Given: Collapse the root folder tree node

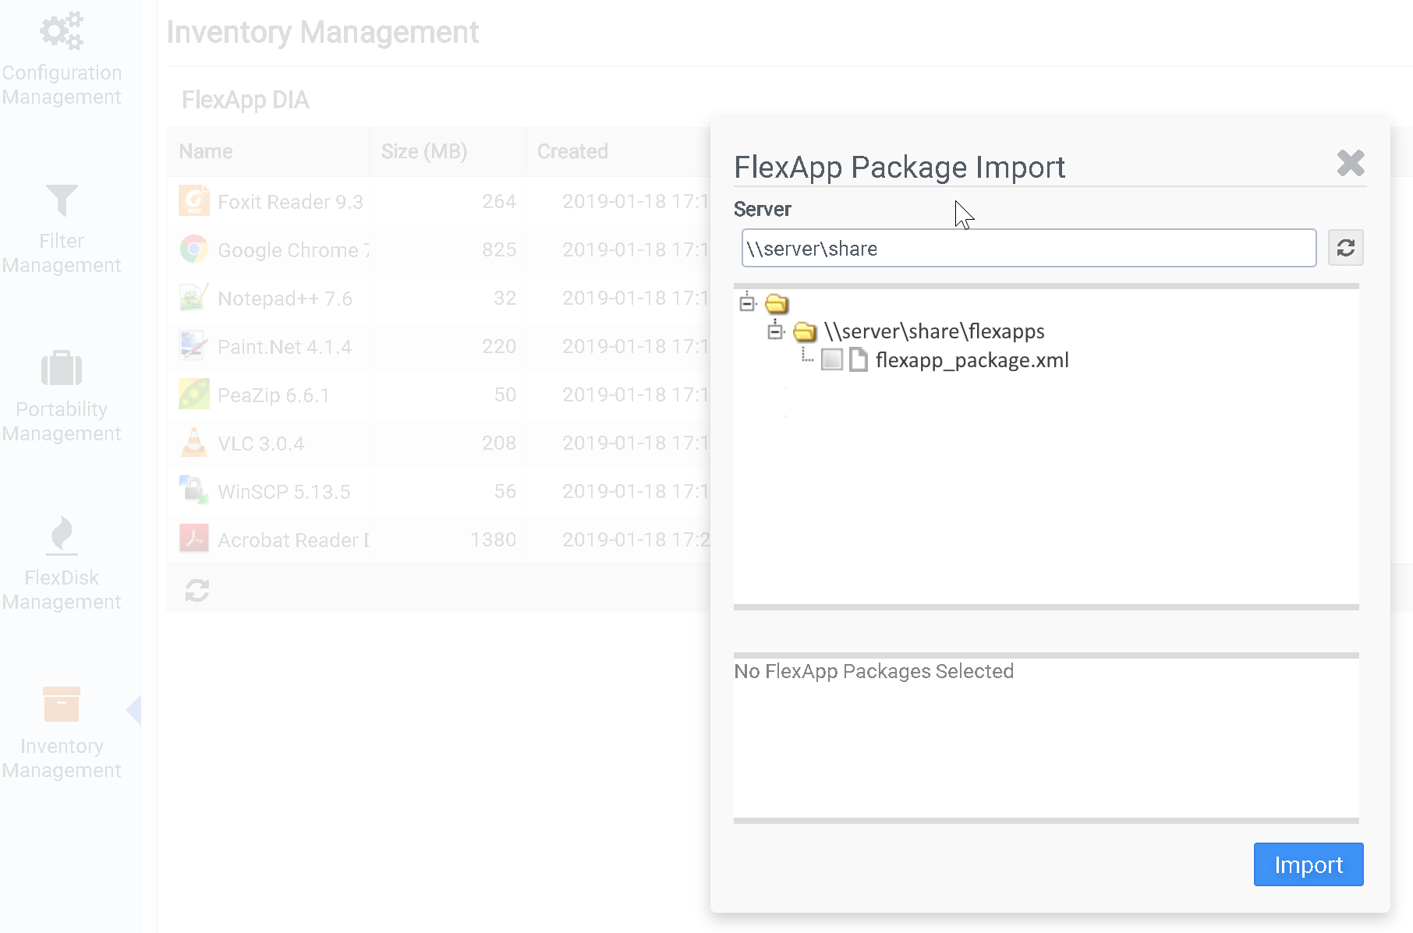Looking at the screenshot, I should [x=747, y=302].
